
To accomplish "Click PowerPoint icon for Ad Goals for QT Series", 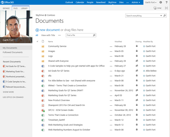I will pos(43,71).
